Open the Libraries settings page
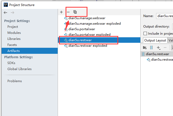The height and width of the screenshot is (116, 173). click(x=14, y=39)
